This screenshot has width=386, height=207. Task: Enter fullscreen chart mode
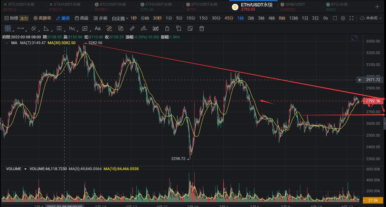click(x=351, y=18)
